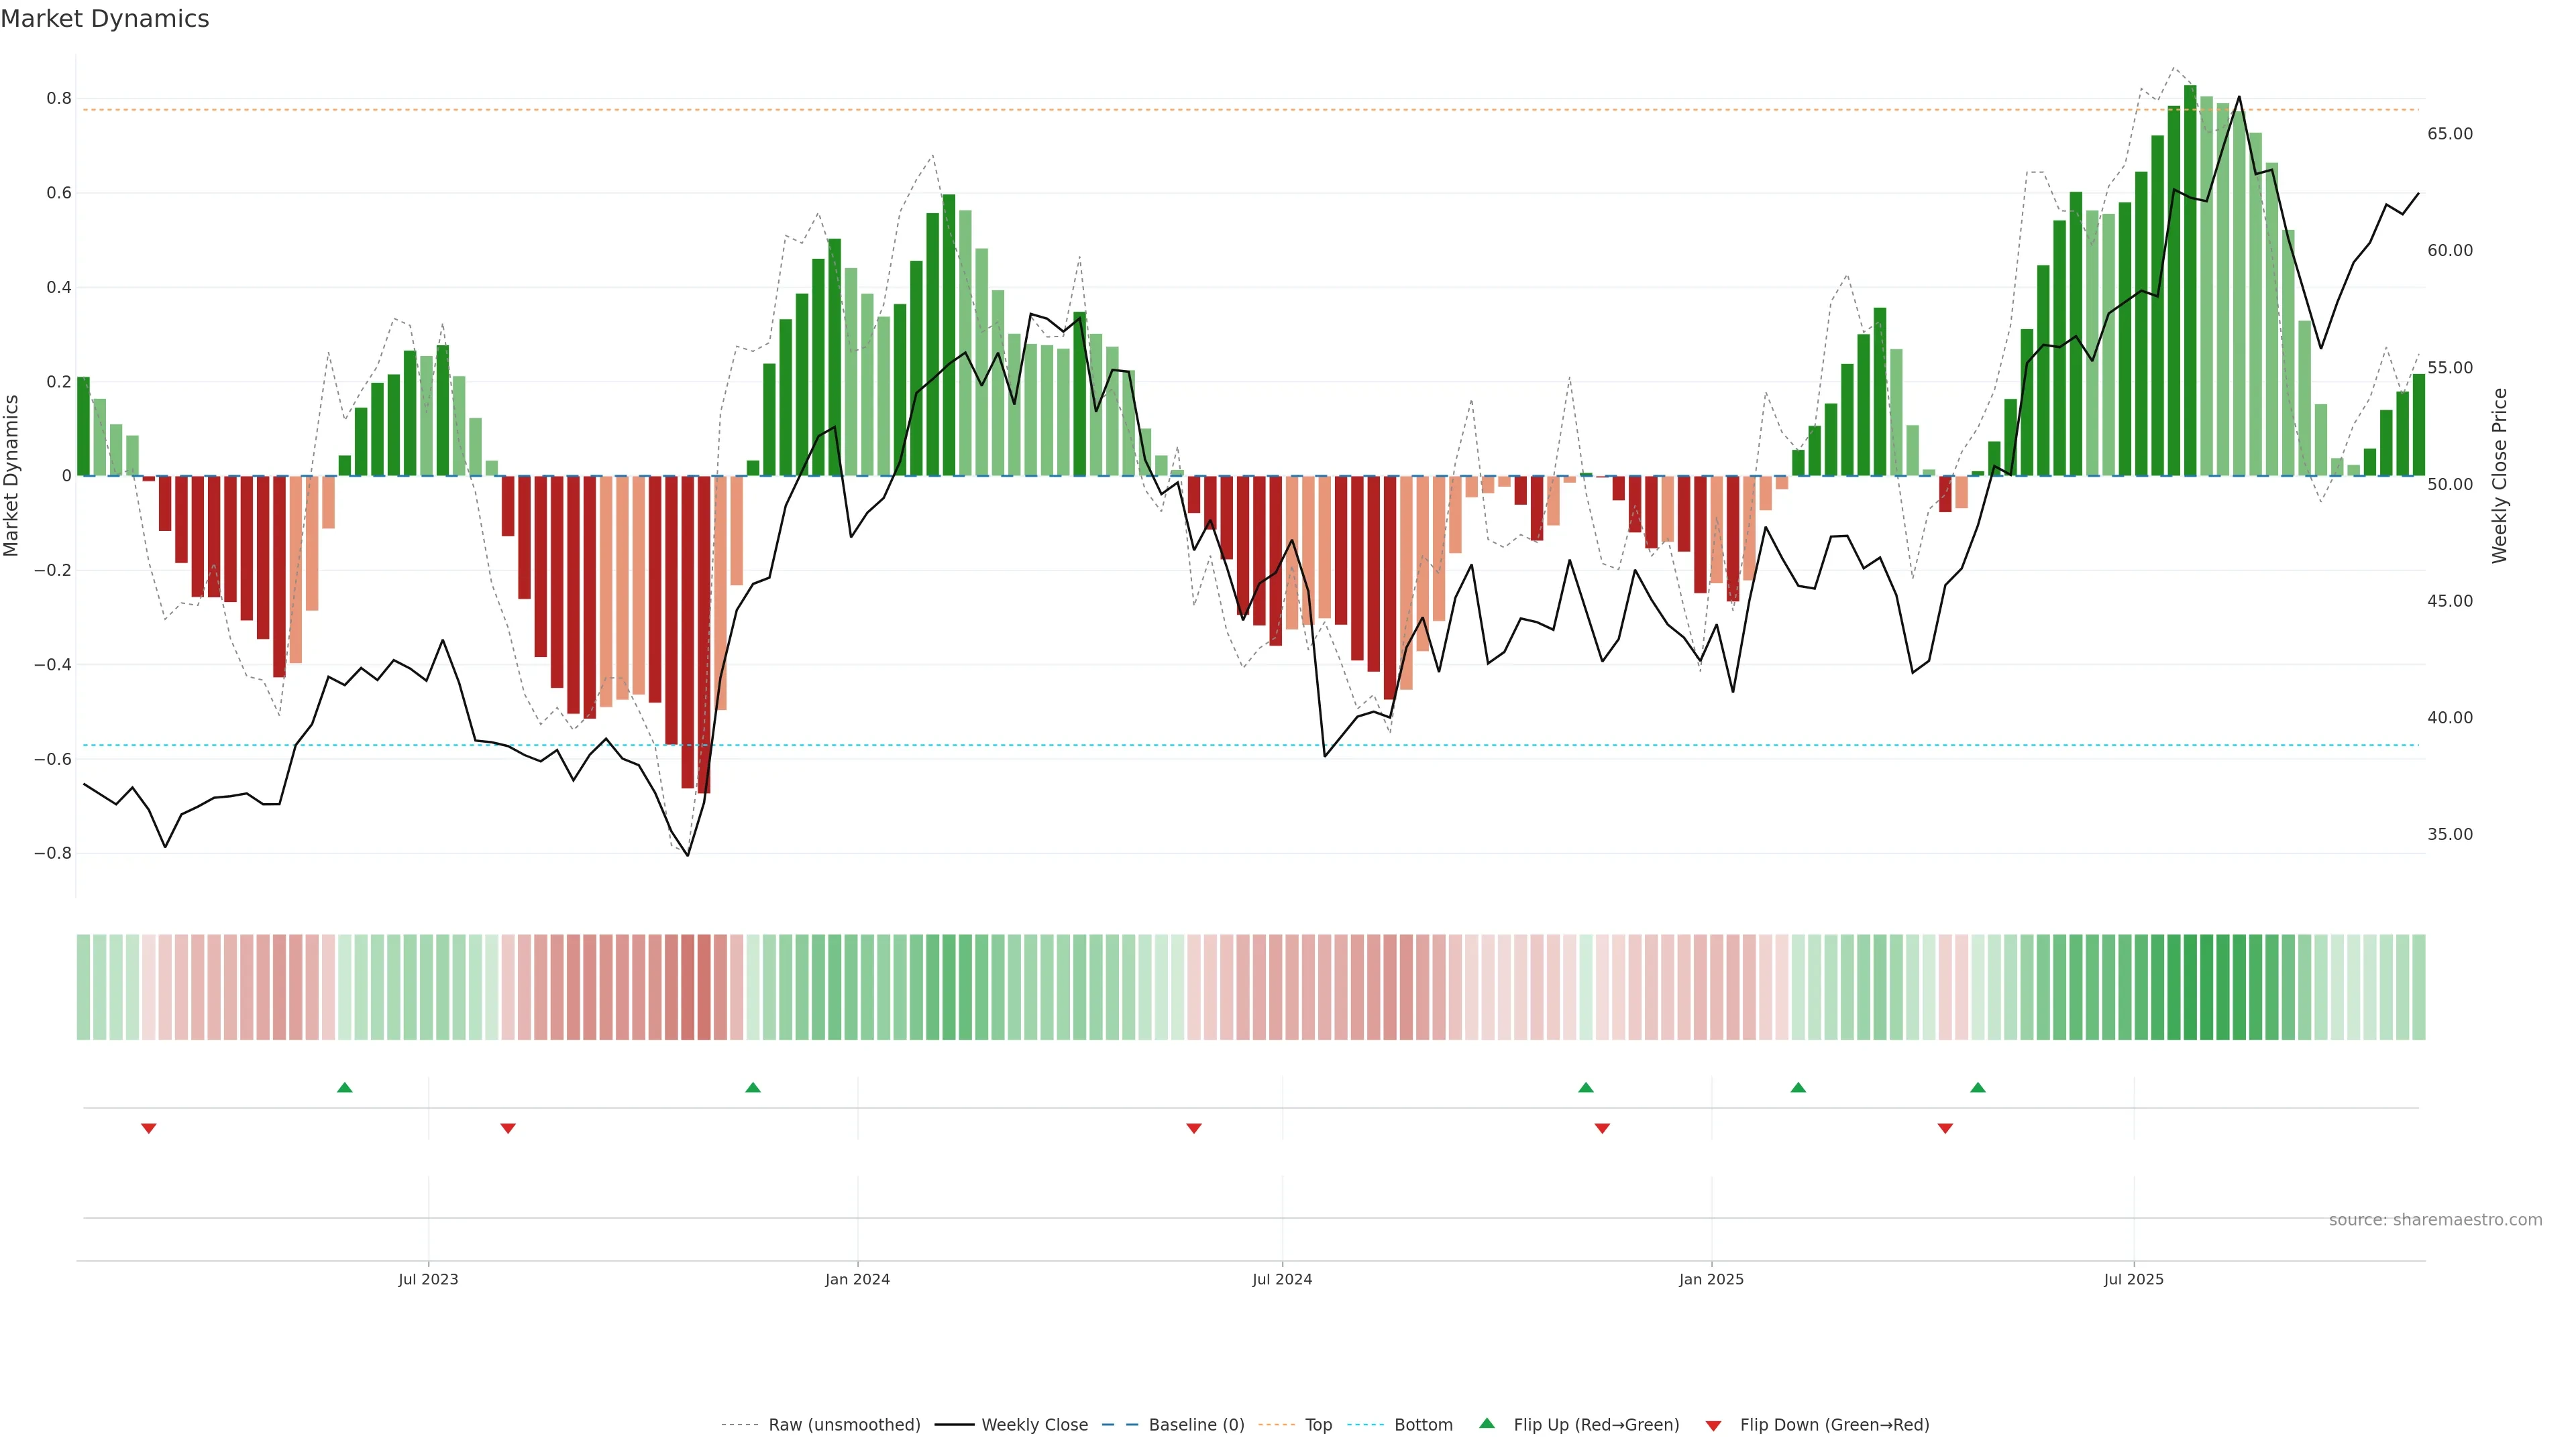Click the Market Dynamics chart title
The image size is (2576, 1448).
click(105, 19)
